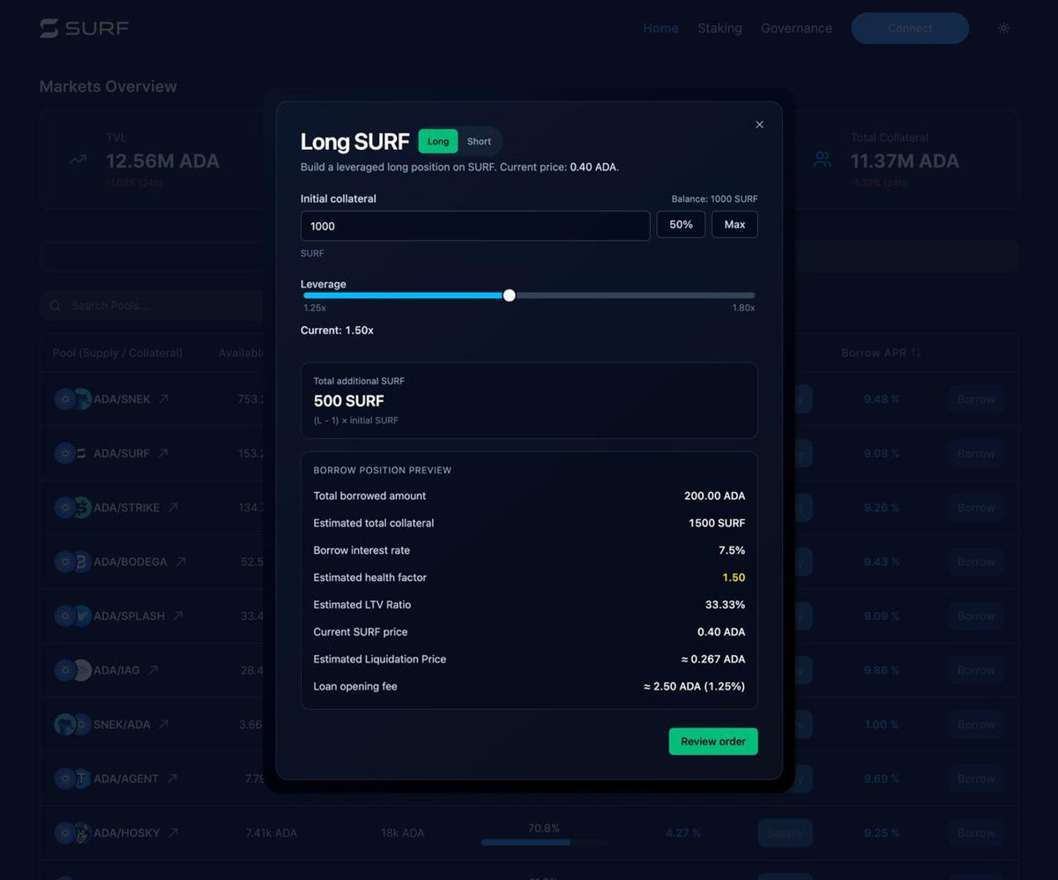Viewport: 1058px width, 880px height.
Task: Click the SURF logo in header
Action: (x=84, y=28)
